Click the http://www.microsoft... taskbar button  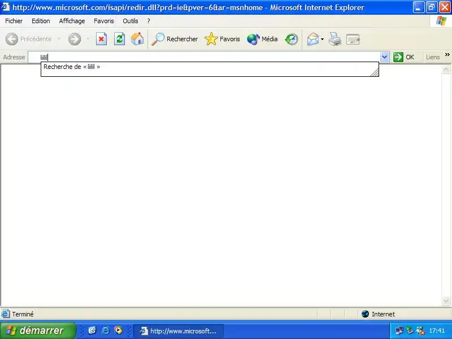point(179,331)
